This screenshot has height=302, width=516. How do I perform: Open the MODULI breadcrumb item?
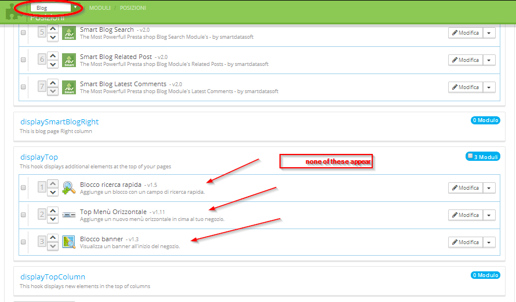100,8
